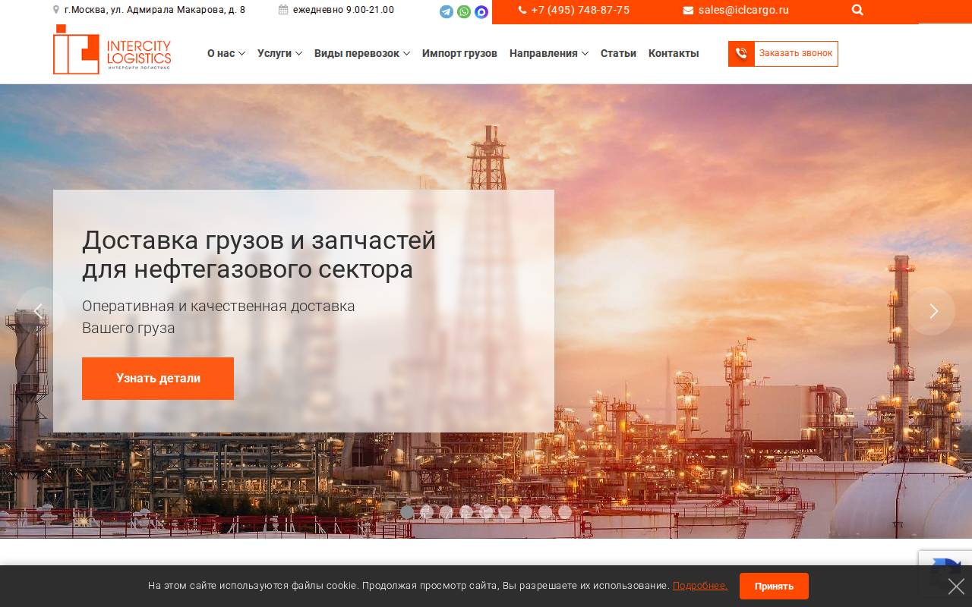Screen dimensions: 972x607
Task: Close the cookie notice with the X
Action: point(956,587)
